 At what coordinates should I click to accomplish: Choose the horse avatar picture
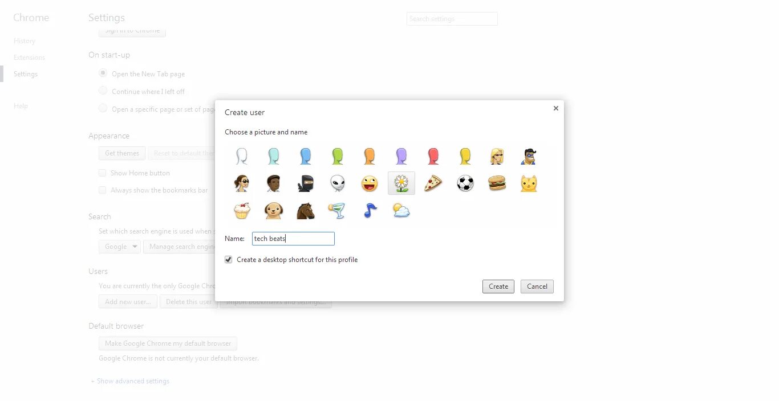(x=306, y=211)
